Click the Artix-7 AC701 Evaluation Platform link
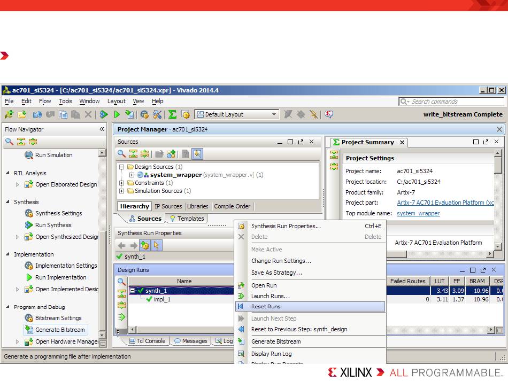 coord(445,203)
